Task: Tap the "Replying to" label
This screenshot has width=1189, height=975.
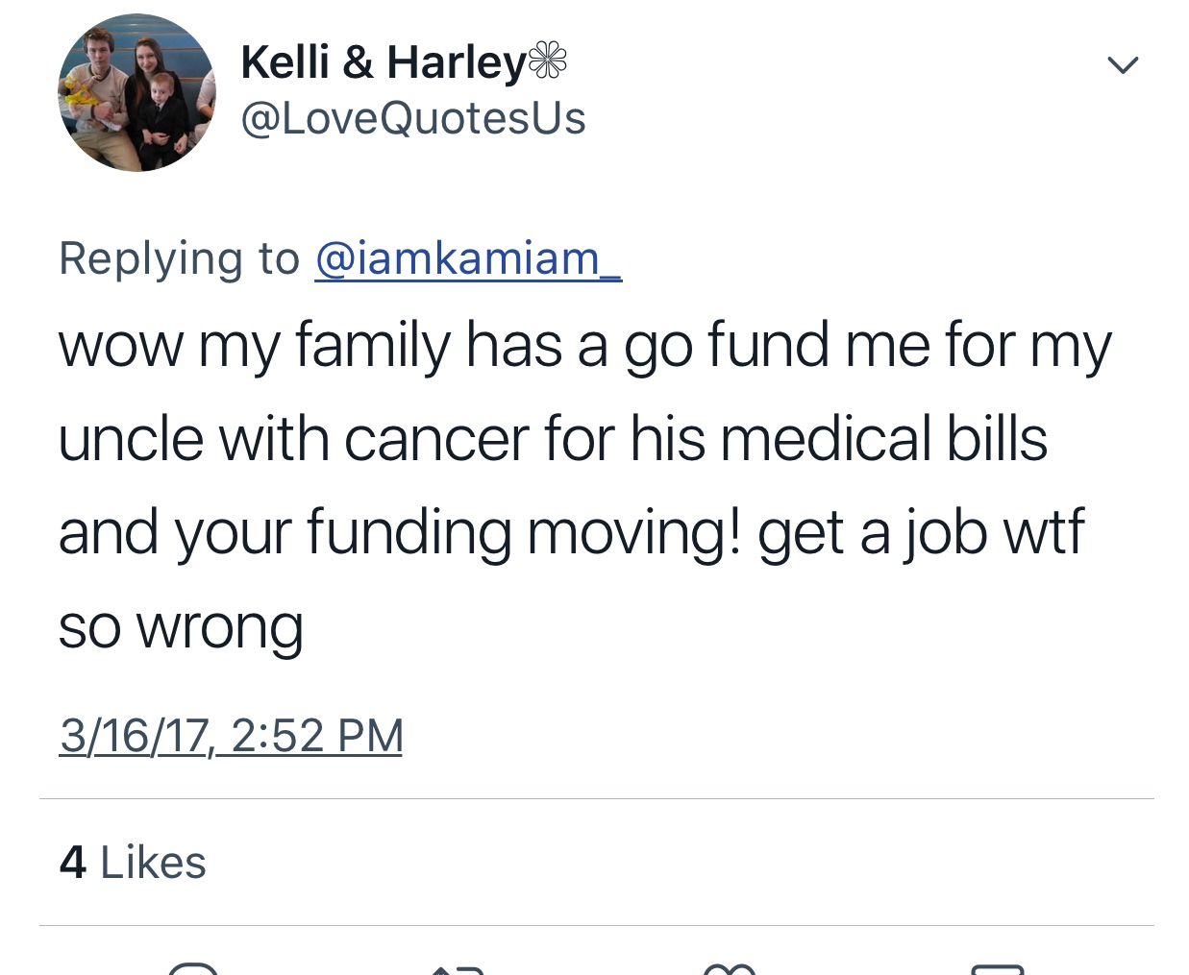Action: [179, 258]
